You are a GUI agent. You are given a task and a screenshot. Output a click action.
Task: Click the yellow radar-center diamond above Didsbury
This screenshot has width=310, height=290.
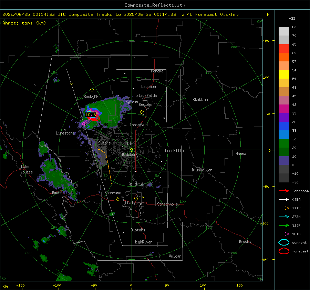click(131, 150)
